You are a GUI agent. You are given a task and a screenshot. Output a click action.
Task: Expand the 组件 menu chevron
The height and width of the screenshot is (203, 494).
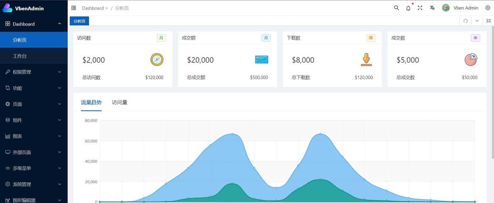click(x=59, y=120)
